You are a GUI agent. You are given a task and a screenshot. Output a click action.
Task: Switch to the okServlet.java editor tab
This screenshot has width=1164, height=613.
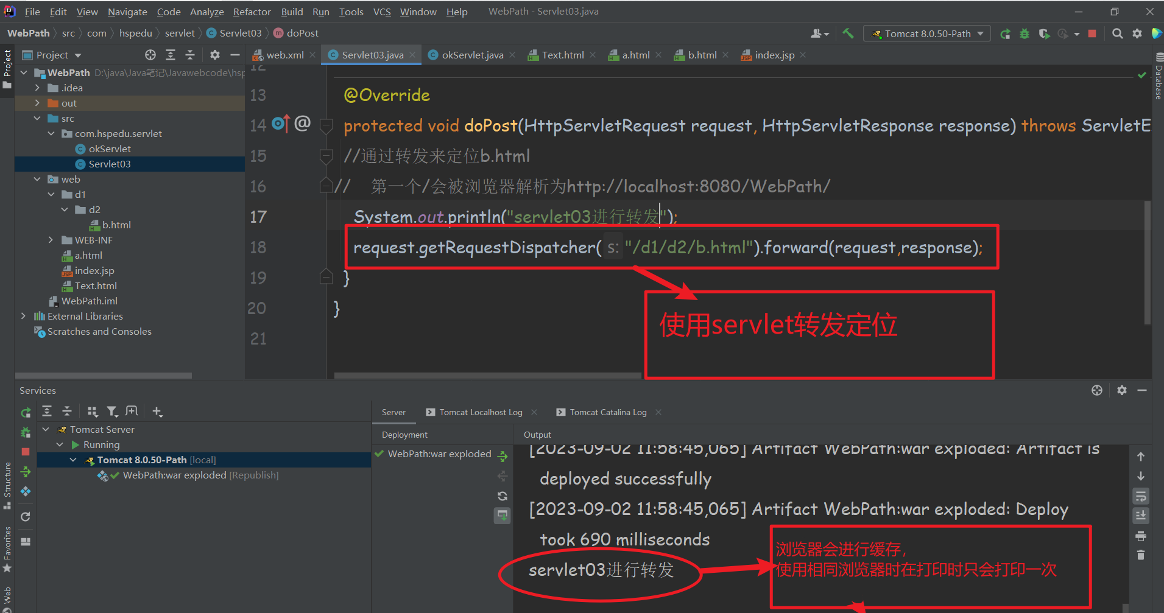click(x=472, y=55)
